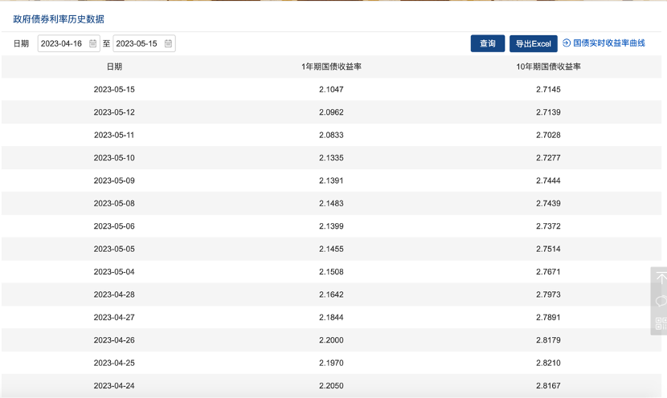Click the 1年期国债收益率 column header

click(x=331, y=67)
